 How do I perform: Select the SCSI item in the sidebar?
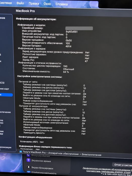click(x=2, y=83)
